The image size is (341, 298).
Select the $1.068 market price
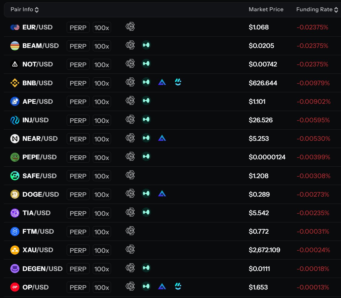pos(259,27)
